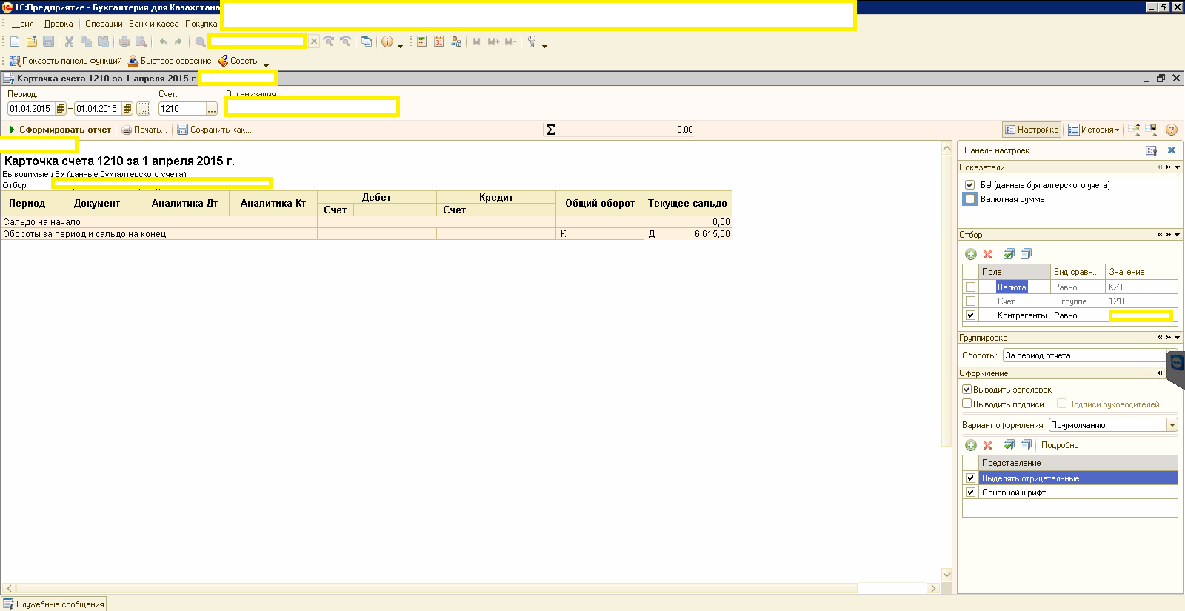Click the question mark help icon
The width and height of the screenshot is (1185, 611).
tap(1171, 130)
